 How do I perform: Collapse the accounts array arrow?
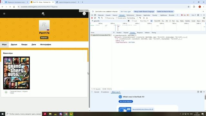point(115,37)
